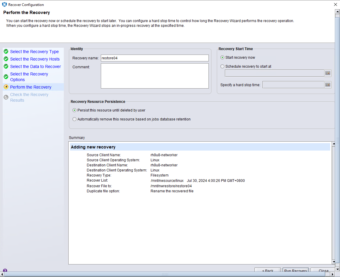Choose Automatically remove this resource option
The image size is (340, 277).
pos(74,119)
